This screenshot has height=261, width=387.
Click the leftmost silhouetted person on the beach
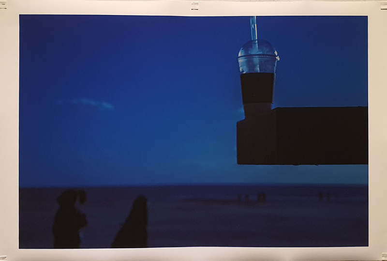(x=70, y=219)
